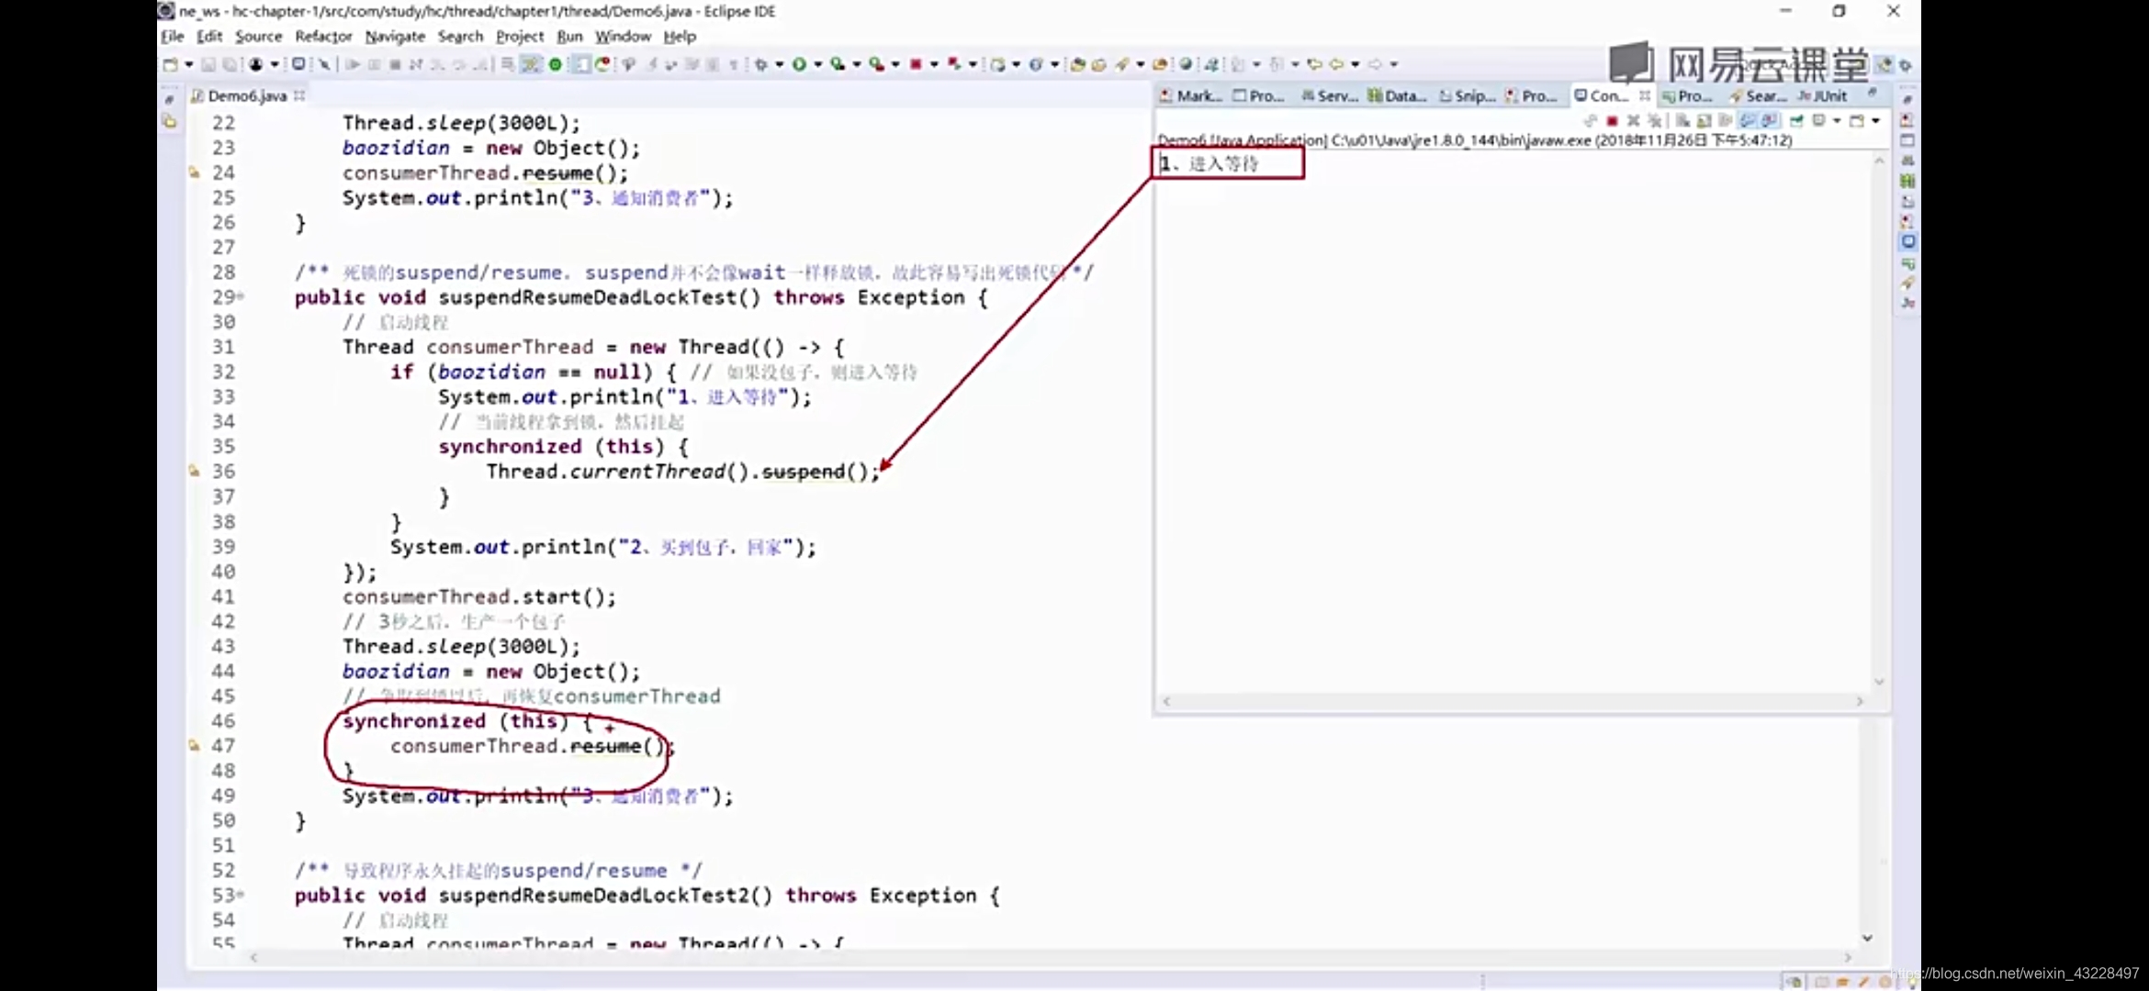Click the Resume debug icon
The image size is (2149, 991).
353,64
